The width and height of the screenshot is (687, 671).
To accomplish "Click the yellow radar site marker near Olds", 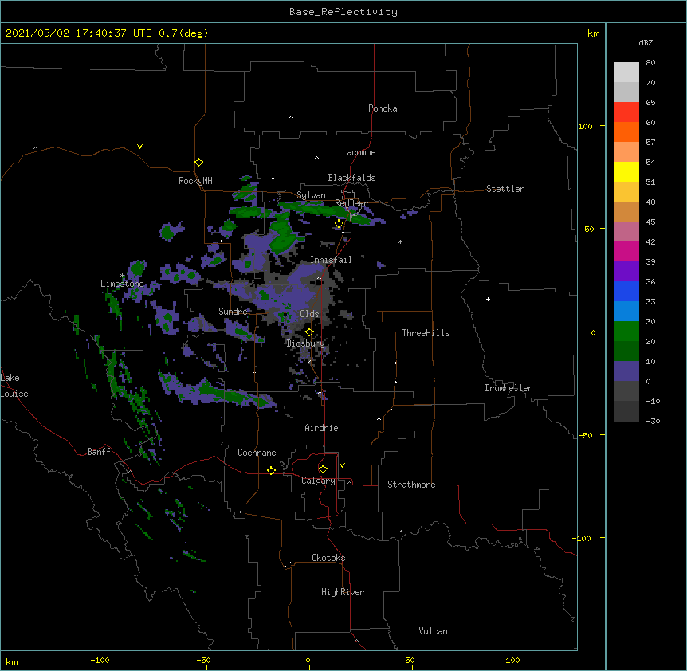I will (x=309, y=332).
